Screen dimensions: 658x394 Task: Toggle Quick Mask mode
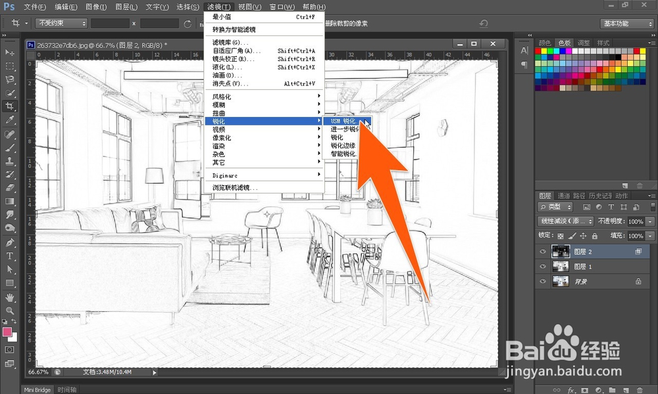[10, 349]
